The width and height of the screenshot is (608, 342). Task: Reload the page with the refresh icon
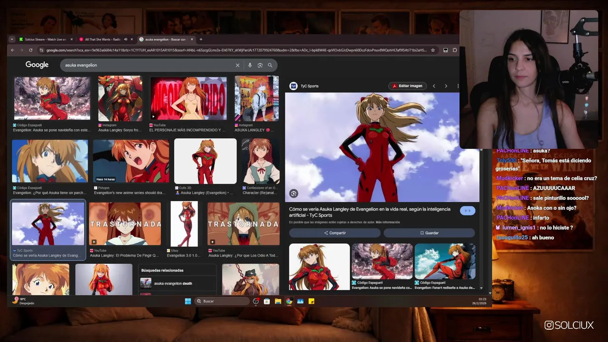pos(31,50)
